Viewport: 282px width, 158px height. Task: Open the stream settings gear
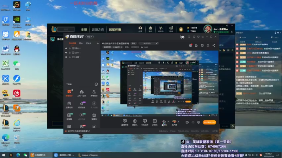(198, 122)
